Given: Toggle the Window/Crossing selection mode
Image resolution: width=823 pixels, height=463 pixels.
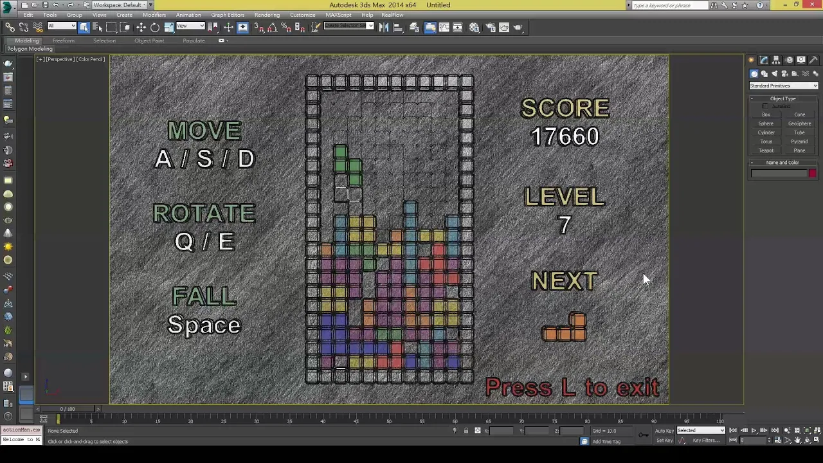Looking at the screenshot, I should click(125, 27).
